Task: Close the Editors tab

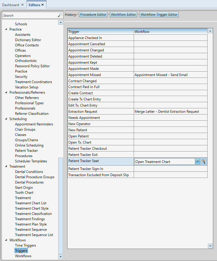Action: coord(43,5)
